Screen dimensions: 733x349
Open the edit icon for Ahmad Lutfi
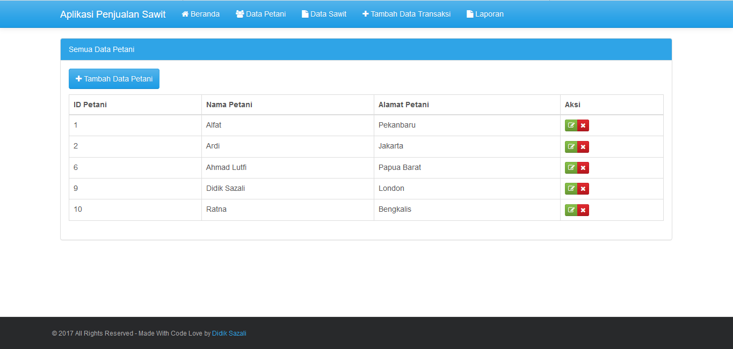tap(571, 167)
